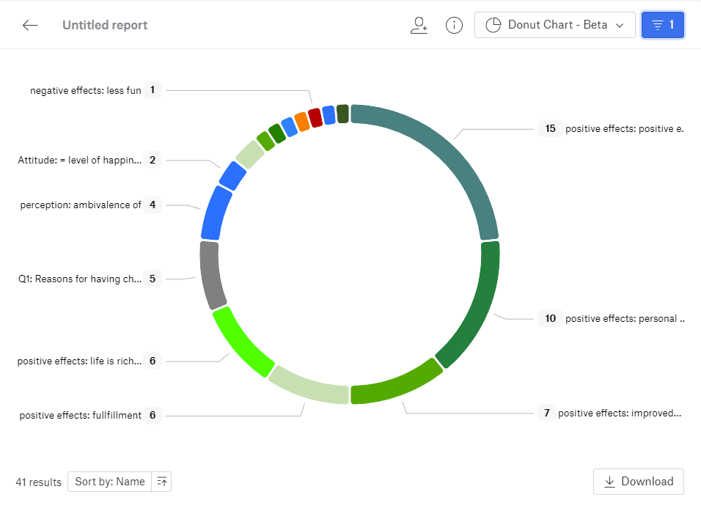Click the dark green personal segment
This screenshot has width=701, height=511.
(477, 308)
